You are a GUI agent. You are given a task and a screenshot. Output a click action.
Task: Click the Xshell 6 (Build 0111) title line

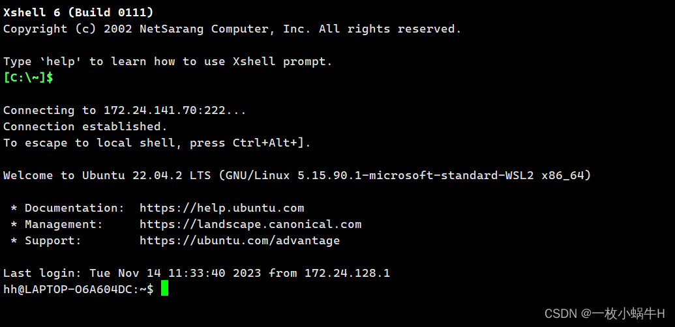pos(78,12)
